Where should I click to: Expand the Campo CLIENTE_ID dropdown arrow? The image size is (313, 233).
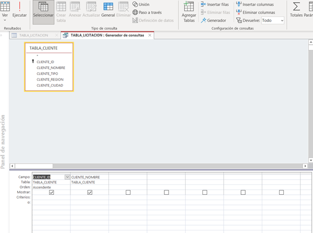(67, 177)
